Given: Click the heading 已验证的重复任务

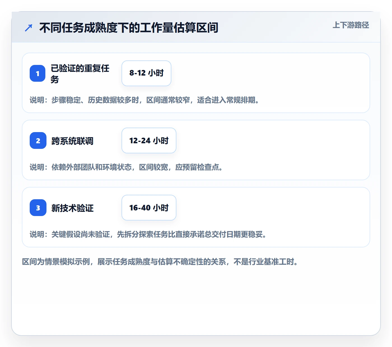Looking at the screenshot, I should coord(80,74).
